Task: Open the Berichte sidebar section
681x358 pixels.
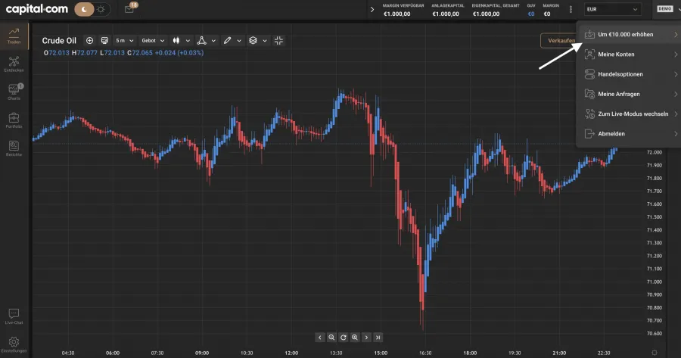Action: (14, 148)
